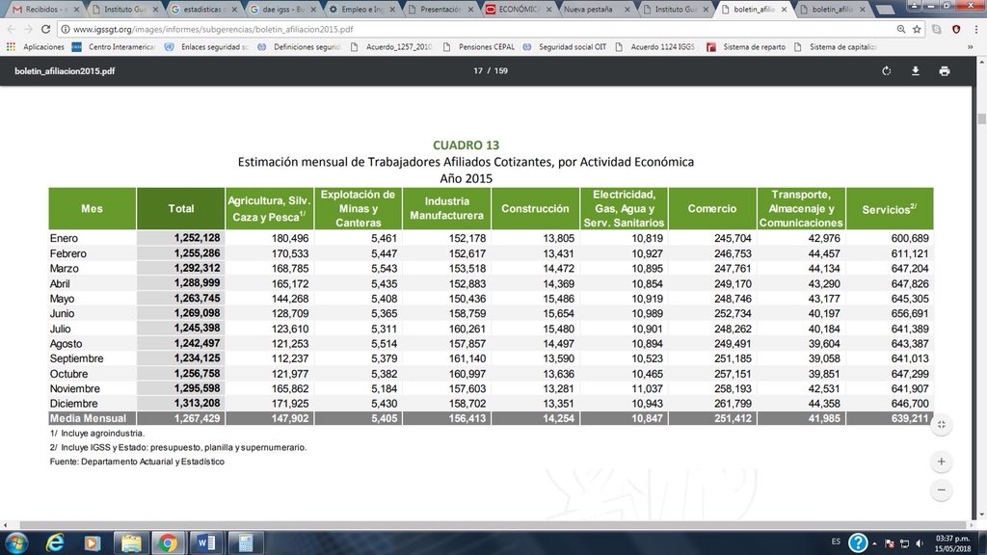Open a new browser tab
The height and width of the screenshot is (555, 987).
click(885, 10)
